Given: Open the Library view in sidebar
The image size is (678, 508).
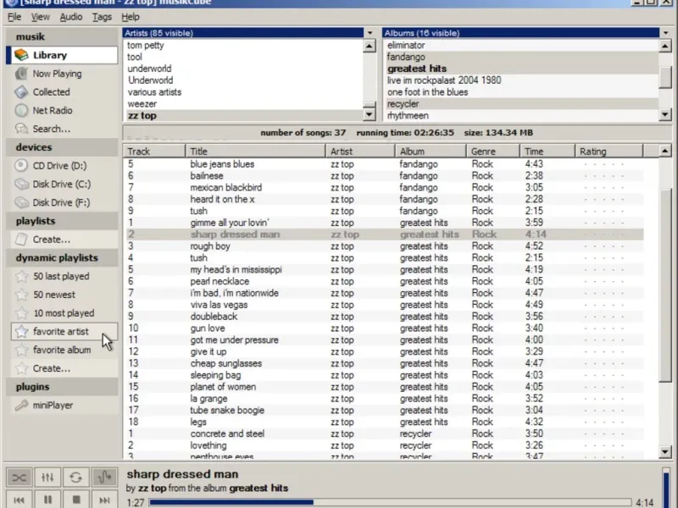Looking at the screenshot, I should pyautogui.click(x=50, y=55).
